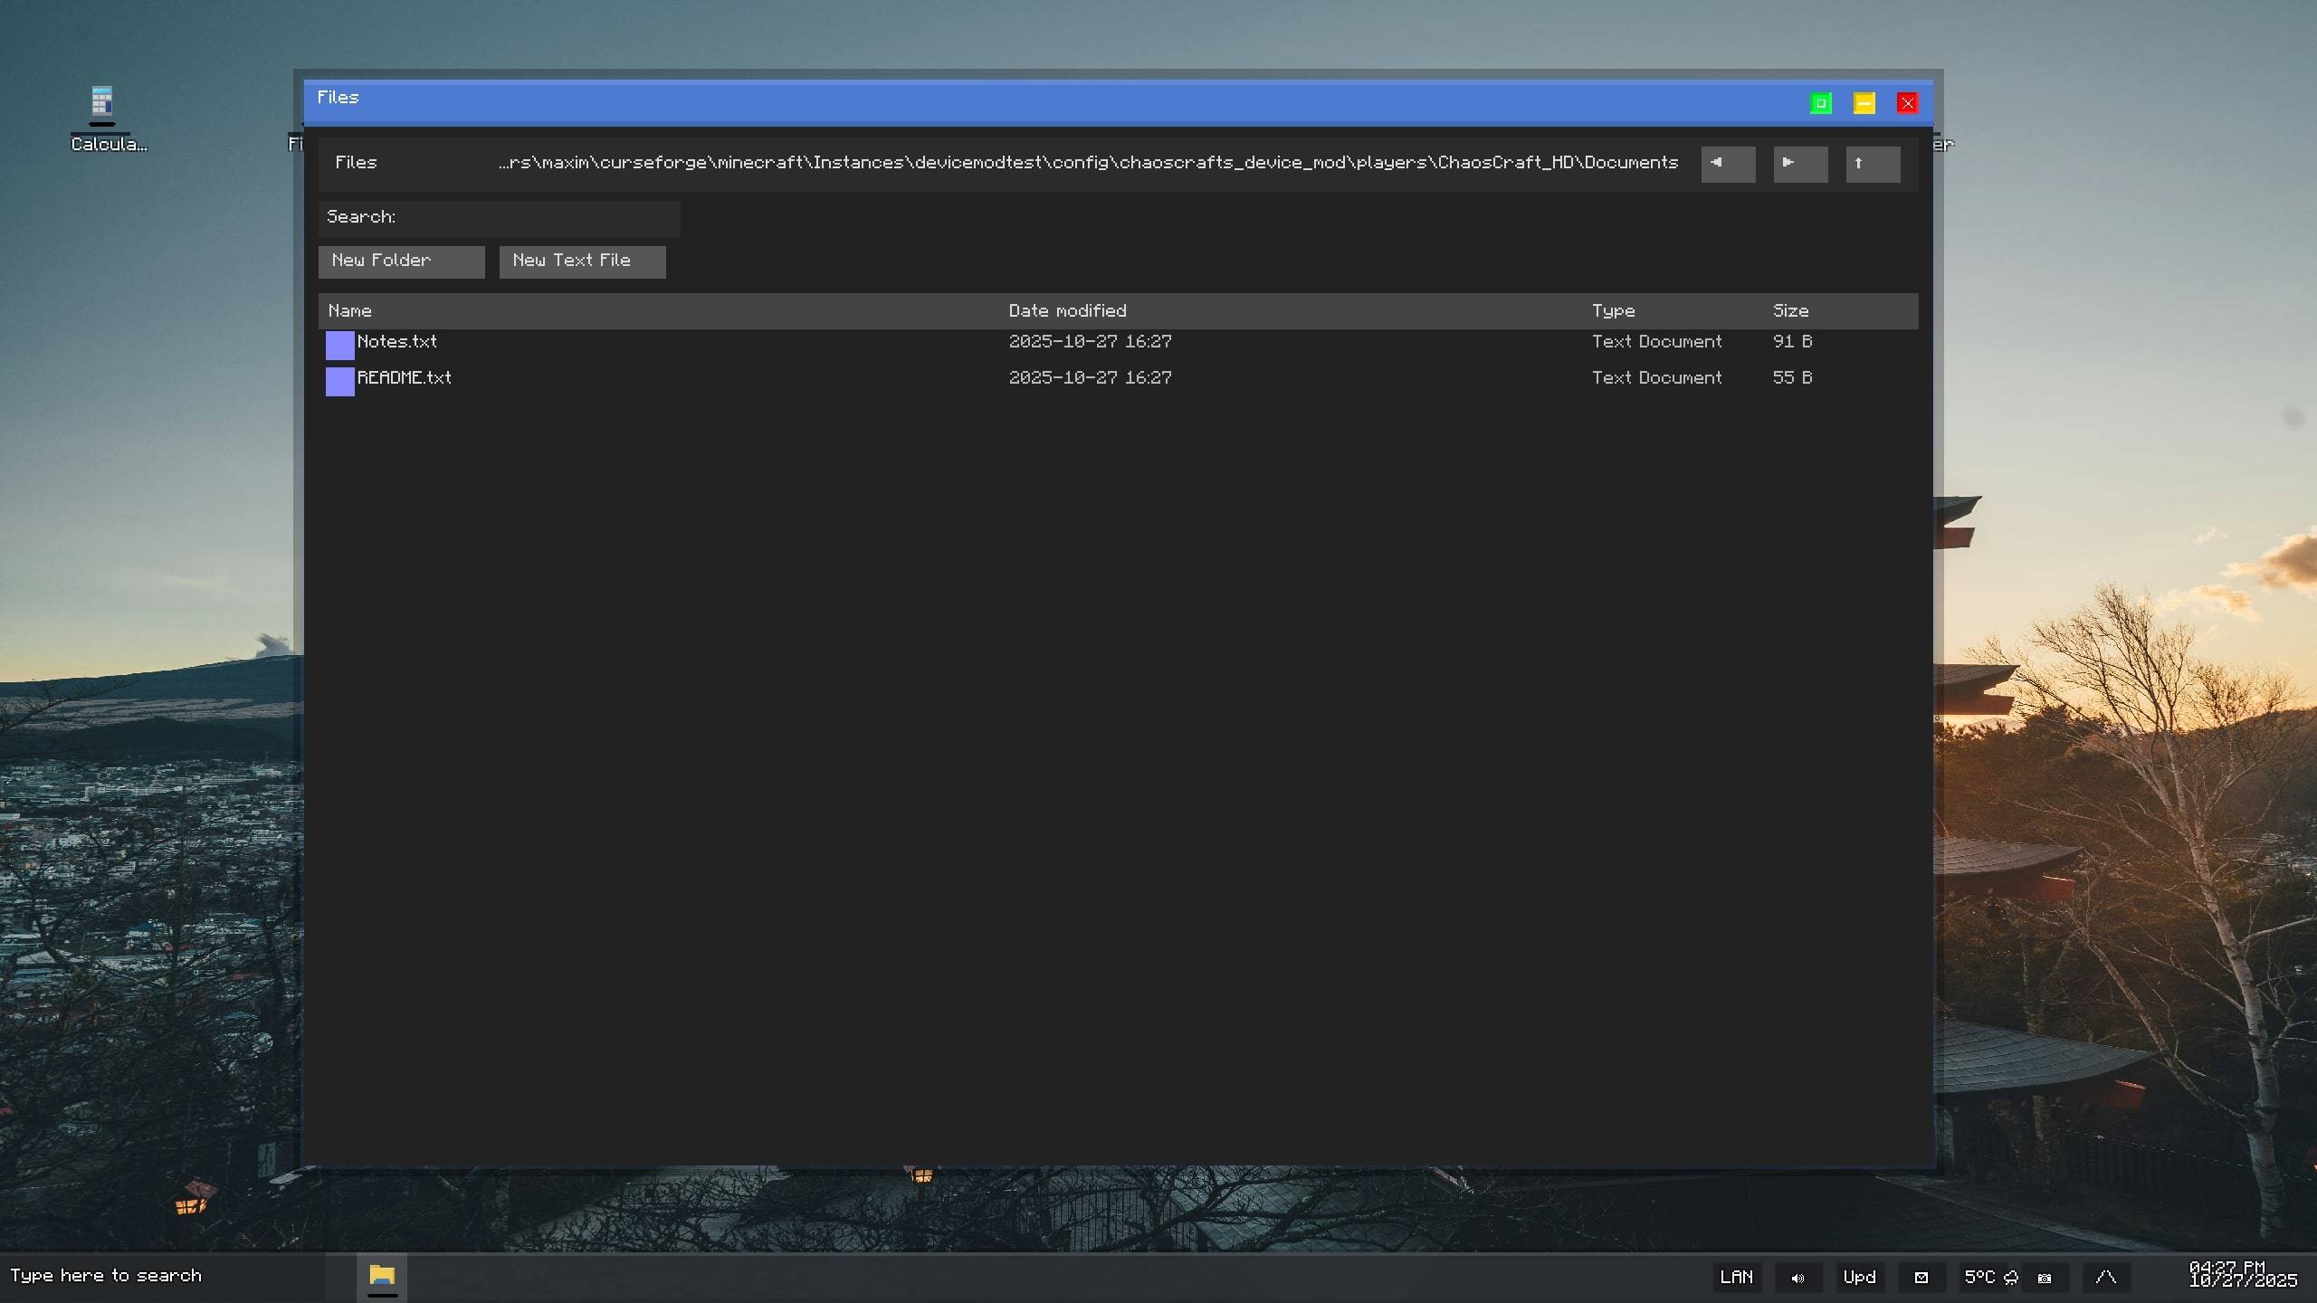
Task: Expand hidden tray icons with caret
Action: (2105, 1278)
